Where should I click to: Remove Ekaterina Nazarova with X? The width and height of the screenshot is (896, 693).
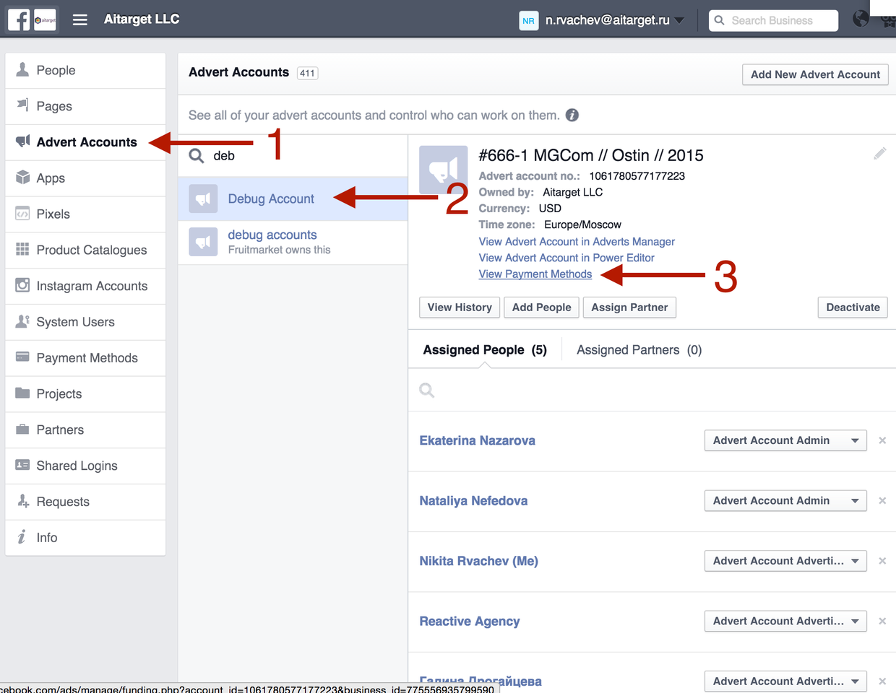tap(882, 440)
